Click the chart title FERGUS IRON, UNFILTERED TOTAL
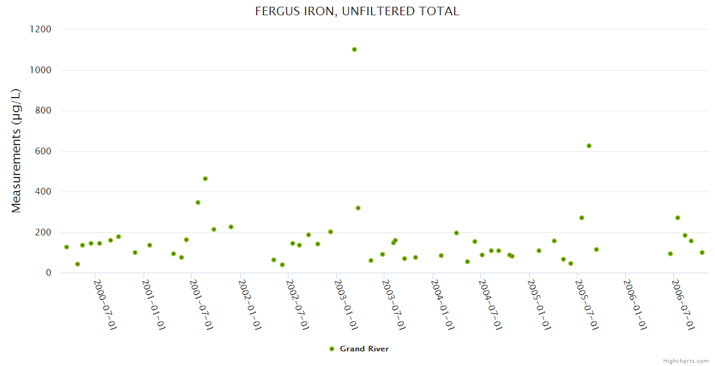 click(x=357, y=11)
